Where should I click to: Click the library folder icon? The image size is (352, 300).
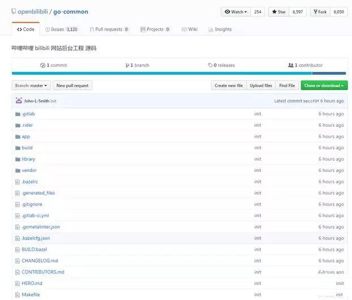pos(18,159)
